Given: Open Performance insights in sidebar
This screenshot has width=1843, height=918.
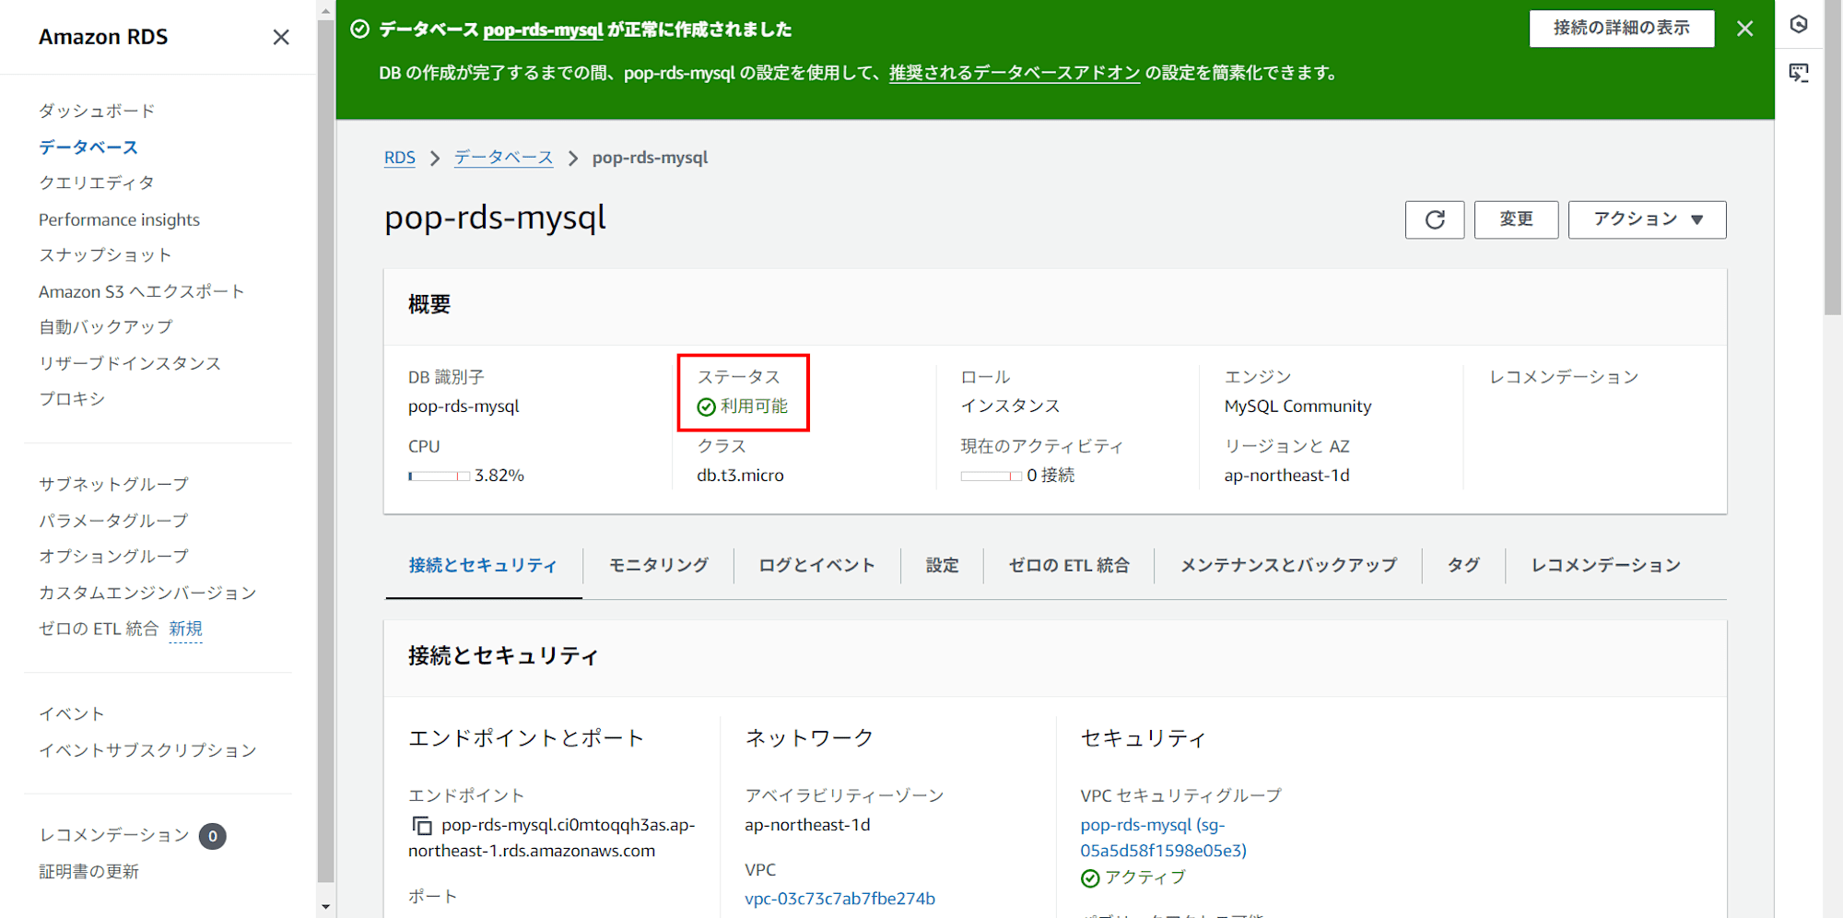Looking at the screenshot, I should pyautogui.click(x=119, y=219).
